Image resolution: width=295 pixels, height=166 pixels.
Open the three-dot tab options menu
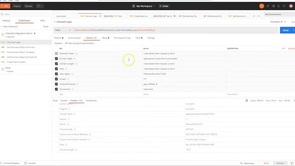tap(259, 16)
